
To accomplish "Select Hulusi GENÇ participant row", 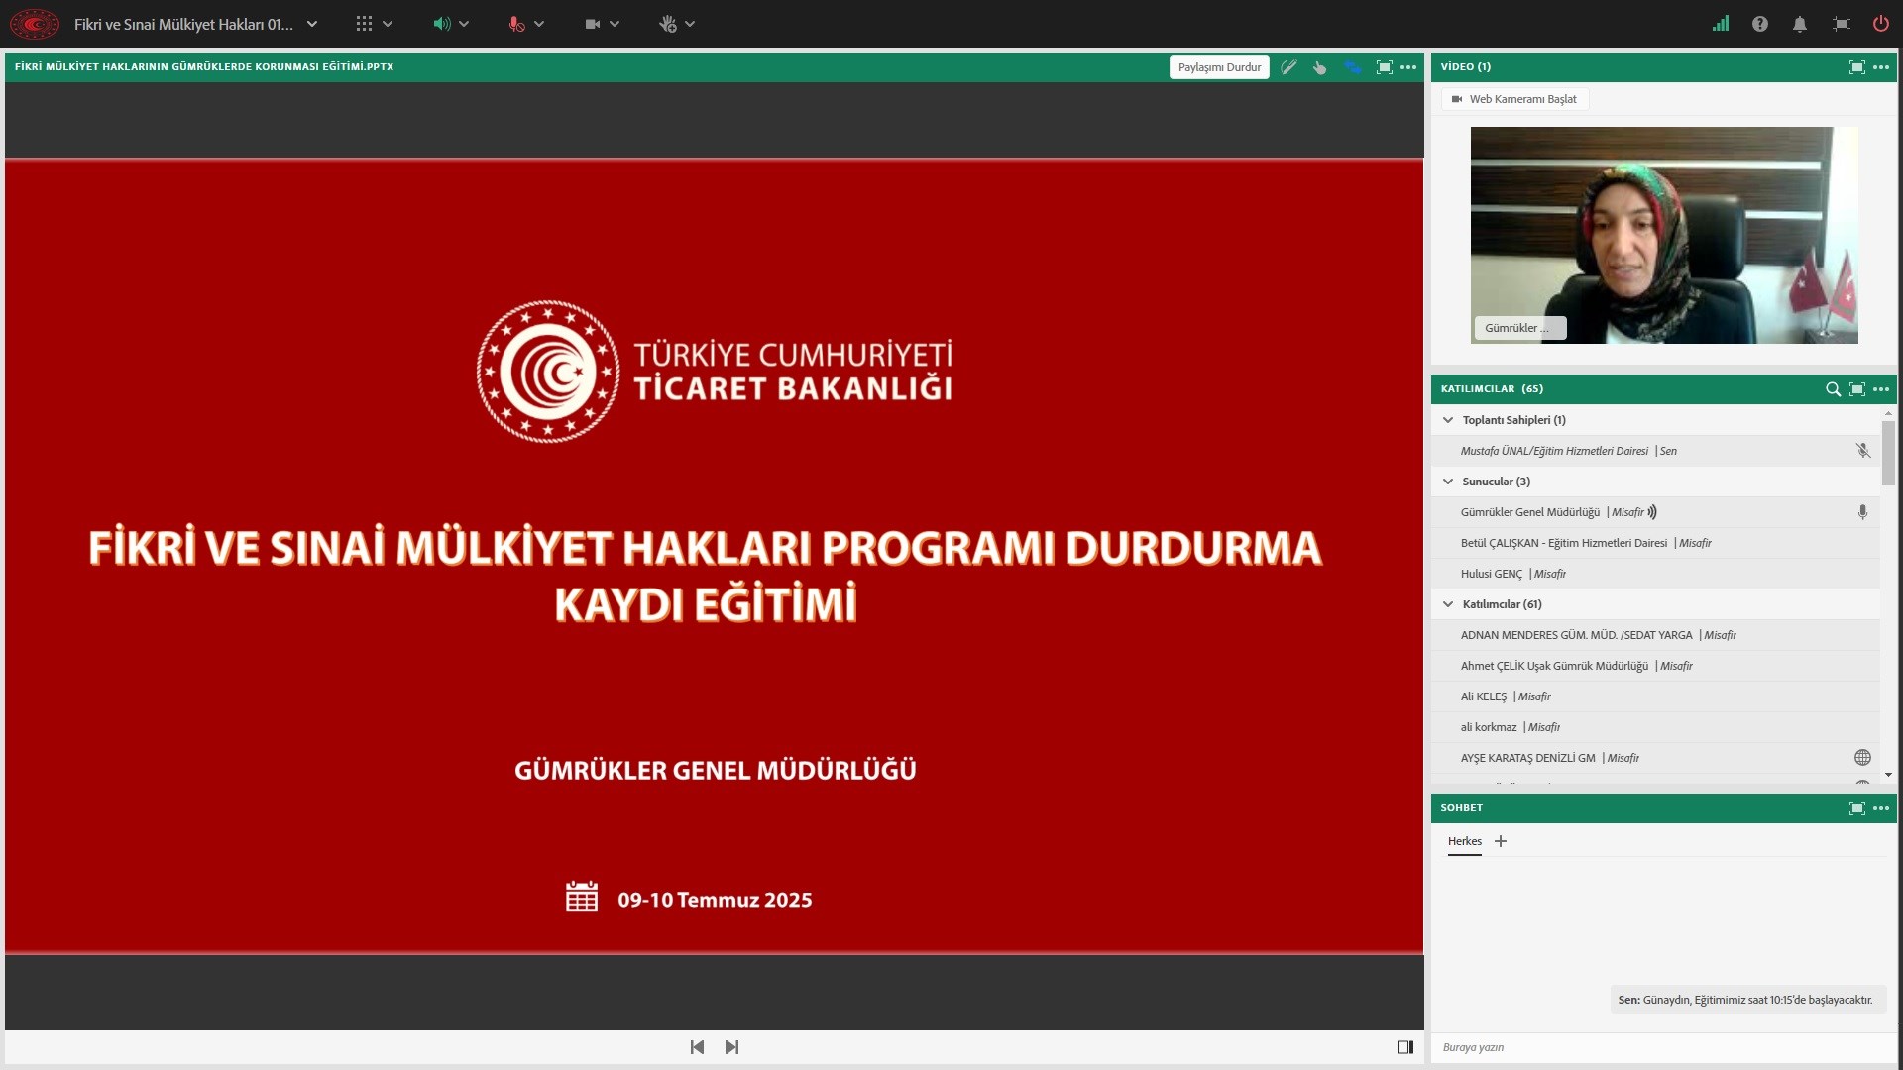I will click(x=1655, y=574).
